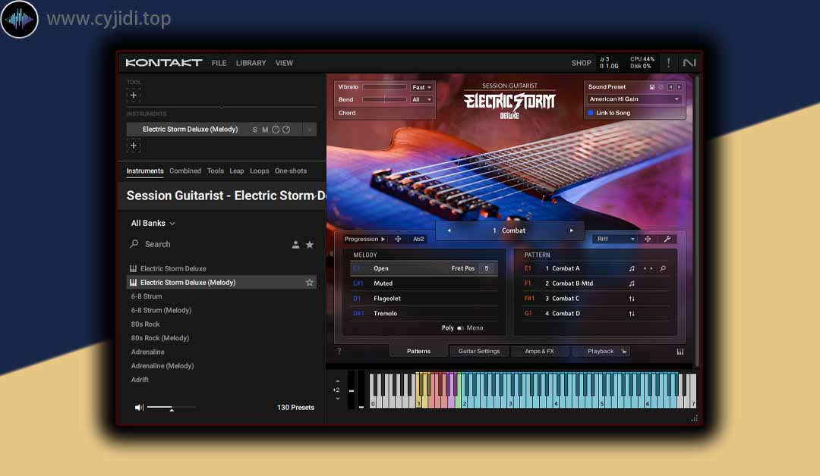Adjust the Bend slider

click(x=384, y=100)
